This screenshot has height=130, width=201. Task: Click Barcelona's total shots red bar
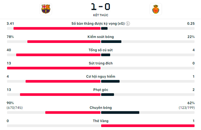pos(58,55)
